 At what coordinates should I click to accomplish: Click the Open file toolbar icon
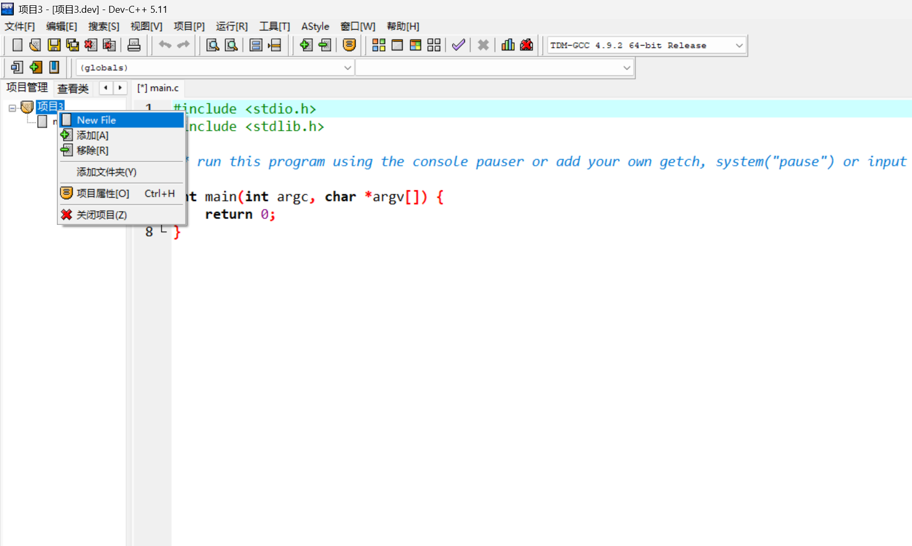(35, 45)
